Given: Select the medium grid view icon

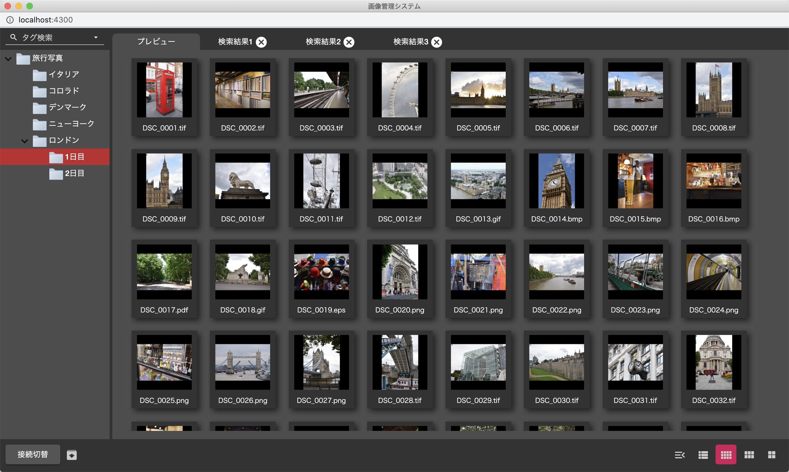Looking at the screenshot, I should click(749, 455).
